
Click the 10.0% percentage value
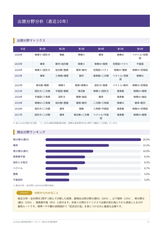(x=146, y=151)
